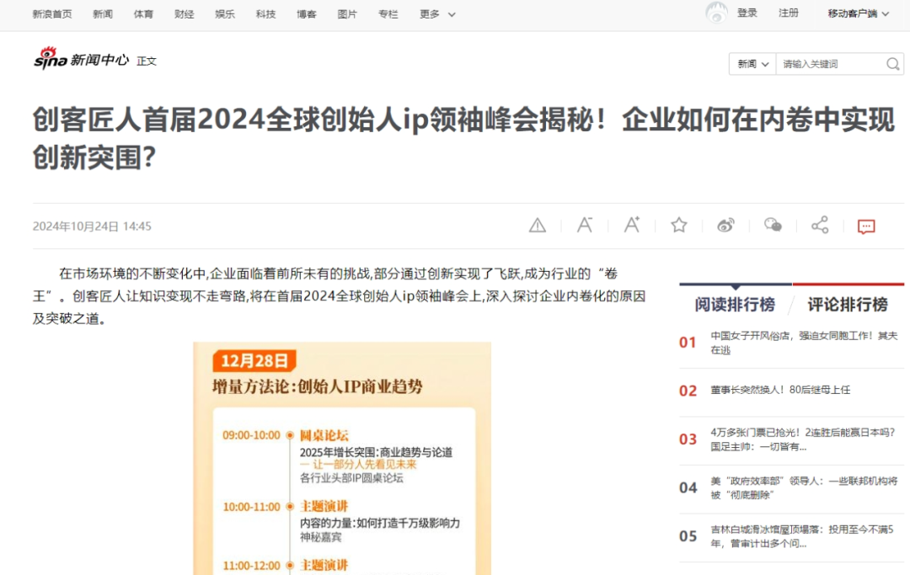Click the search magnifier icon
910x575 pixels.
click(x=892, y=64)
